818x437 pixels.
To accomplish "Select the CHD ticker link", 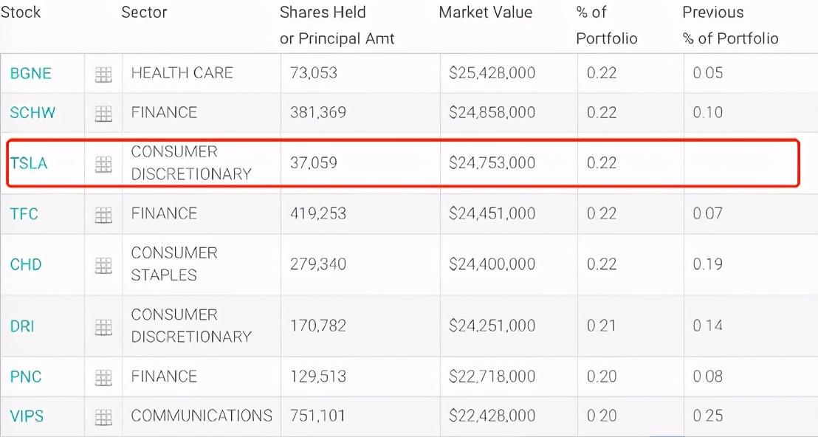I will click(26, 264).
